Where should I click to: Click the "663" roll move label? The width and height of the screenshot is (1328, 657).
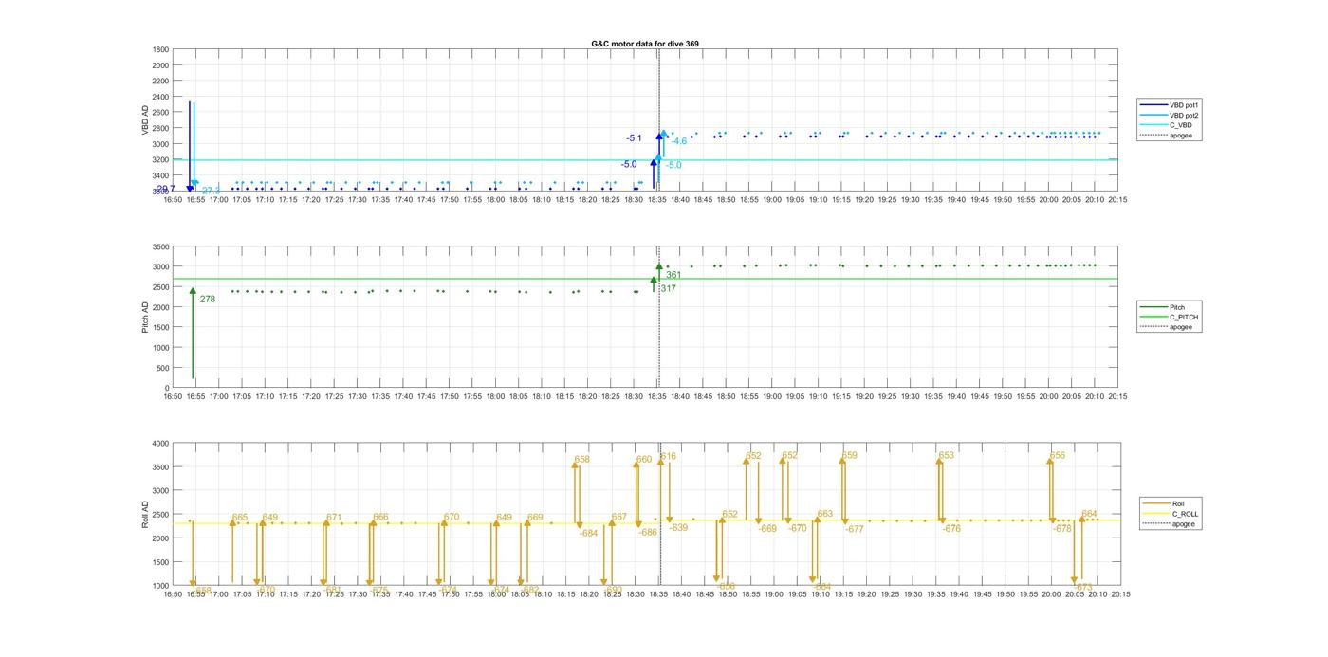[x=825, y=515]
